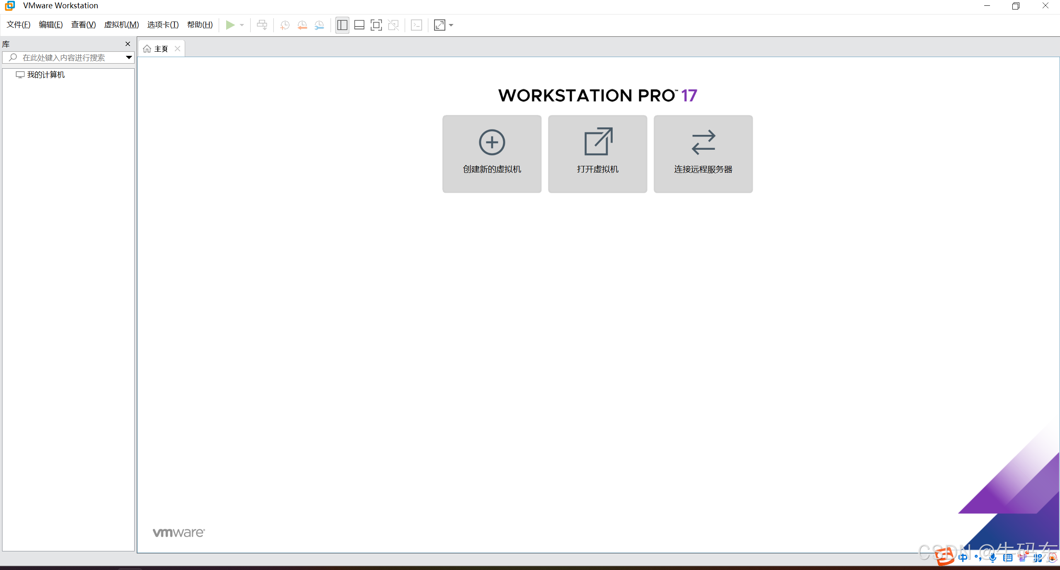This screenshot has height=570, width=1060.
Task: Open the snapshot manager wrench icon
Action: pyautogui.click(x=319, y=25)
